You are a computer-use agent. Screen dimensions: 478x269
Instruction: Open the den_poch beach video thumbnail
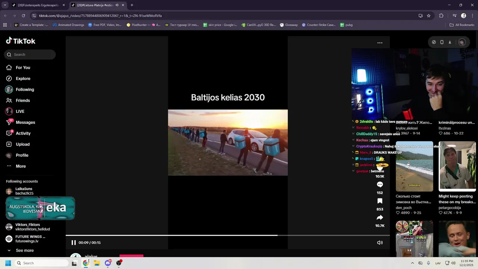click(x=415, y=166)
